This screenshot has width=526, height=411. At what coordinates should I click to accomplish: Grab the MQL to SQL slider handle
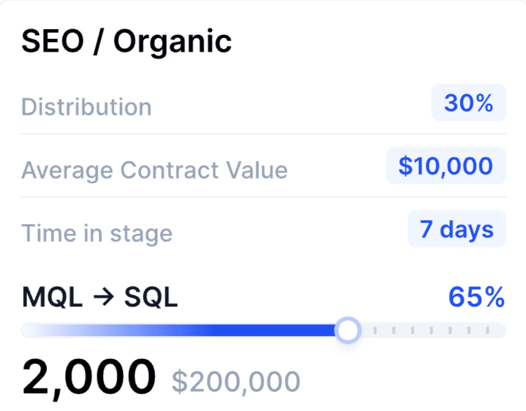coord(348,330)
